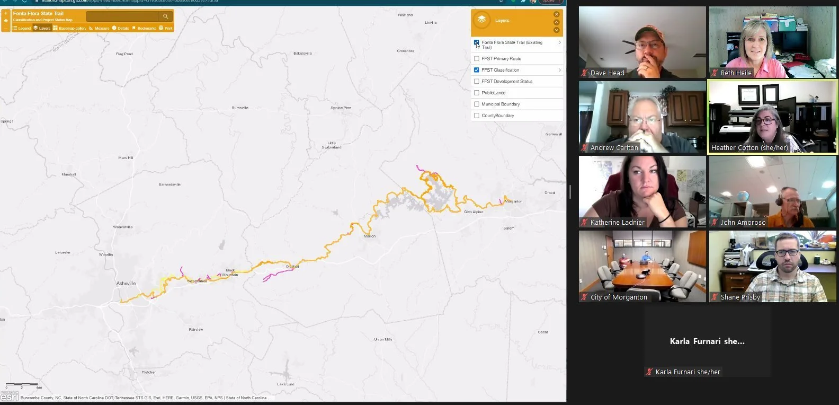Select City of Morganton video tile
Viewport: 839px width, 405px height.
tap(642, 267)
